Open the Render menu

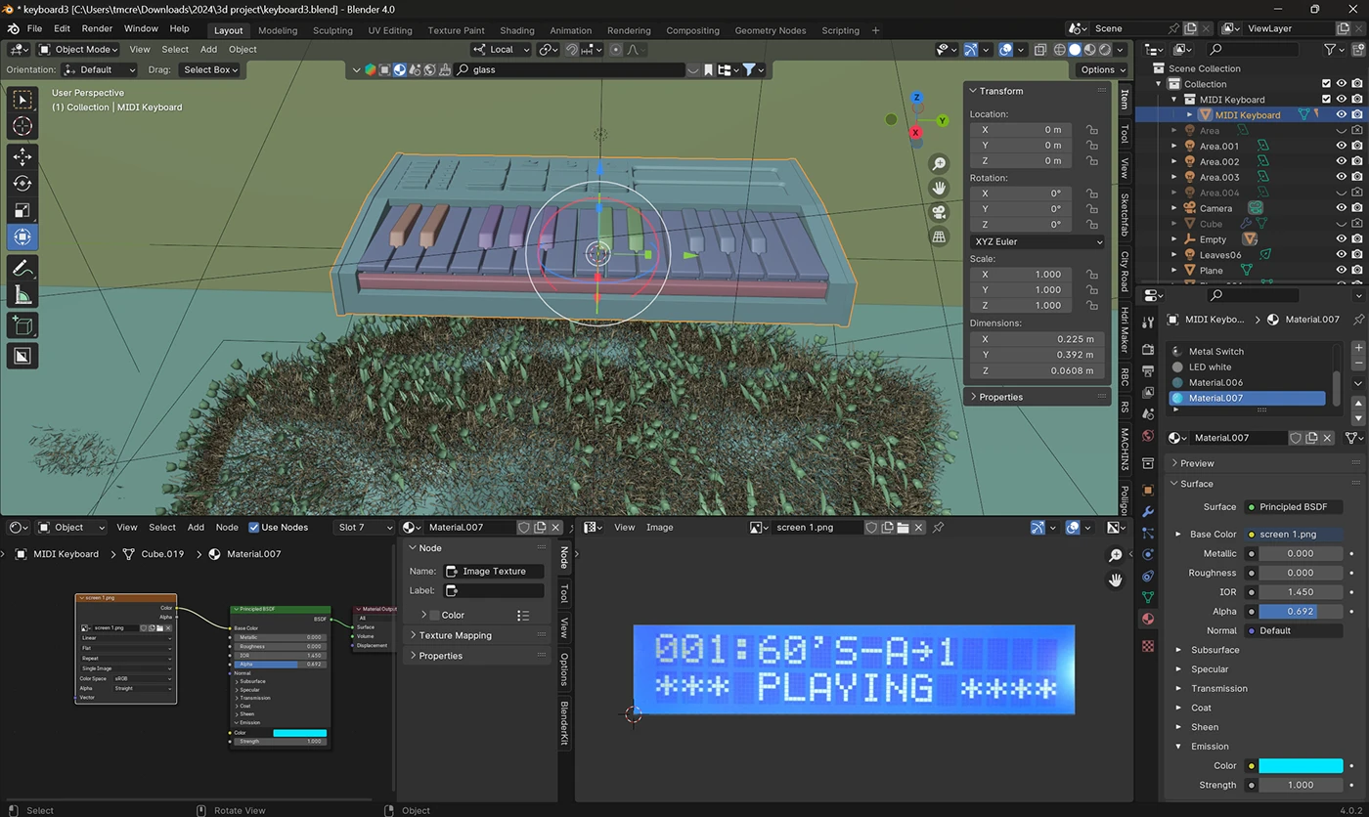(97, 28)
